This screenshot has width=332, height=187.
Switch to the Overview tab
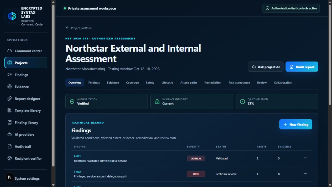coord(75,82)
